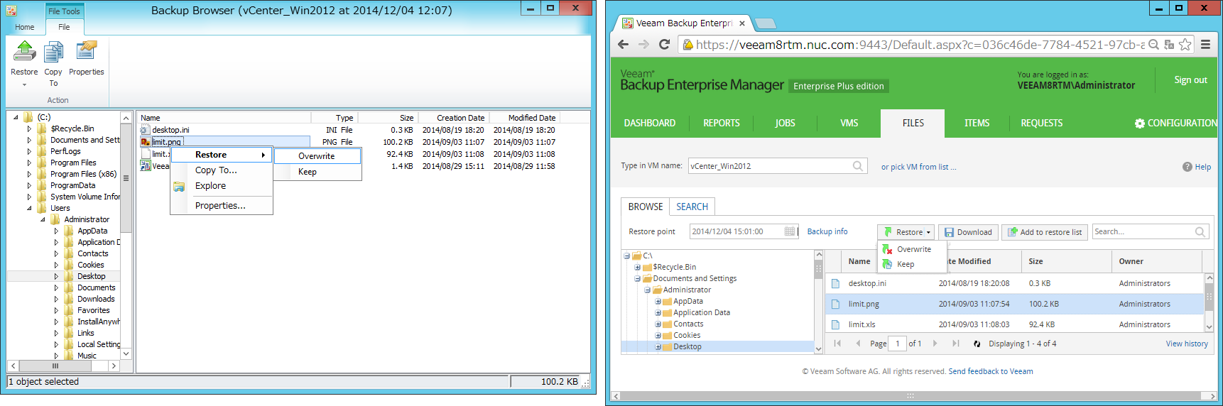Image resolution: width=1223 pixels, height=406 pixels.
Task: Open the DASHBOARD tab
Action: point(650,124)
